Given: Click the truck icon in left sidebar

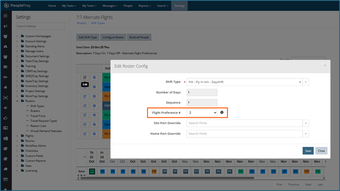Looking at the screenshot, I should (6, 169).
